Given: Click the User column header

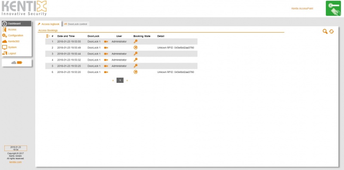Looking at the screenshot, I should point(119,36).
